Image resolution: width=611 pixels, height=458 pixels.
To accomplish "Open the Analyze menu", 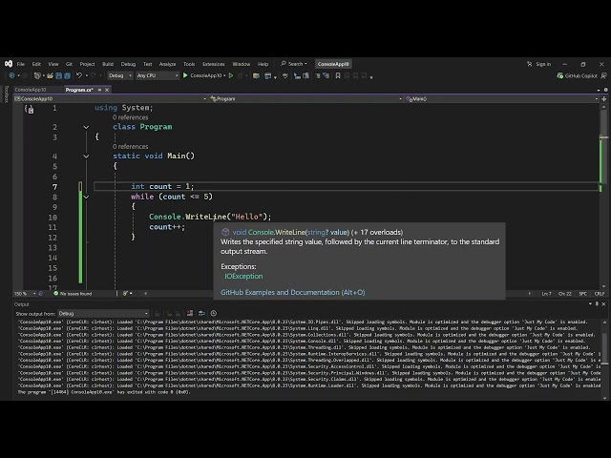I will click(168, 64).
